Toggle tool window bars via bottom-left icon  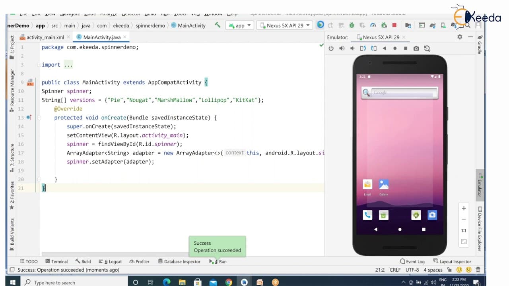[x=12, y=270]
